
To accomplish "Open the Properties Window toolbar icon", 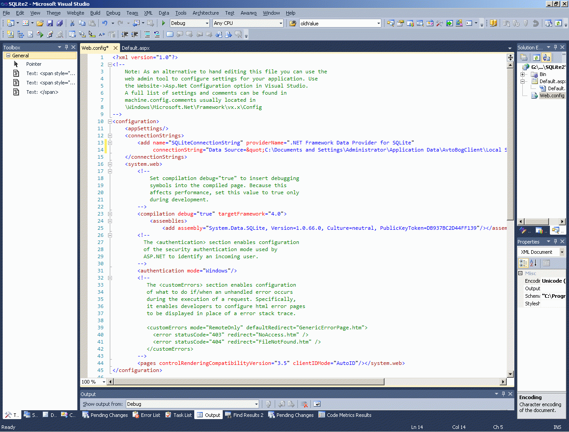I will point(401,23).
